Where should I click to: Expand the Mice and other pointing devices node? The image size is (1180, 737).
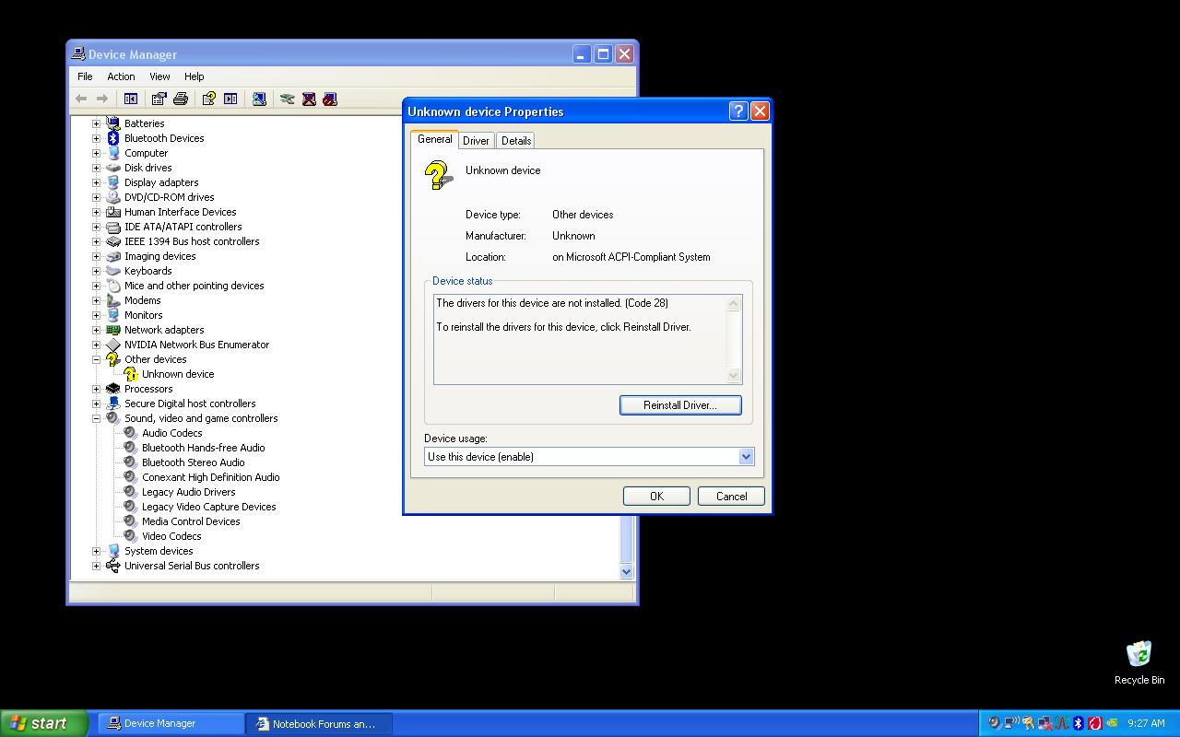tap(96, 286)
